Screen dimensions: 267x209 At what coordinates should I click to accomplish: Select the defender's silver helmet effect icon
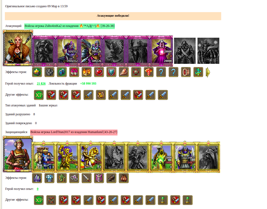37,178
